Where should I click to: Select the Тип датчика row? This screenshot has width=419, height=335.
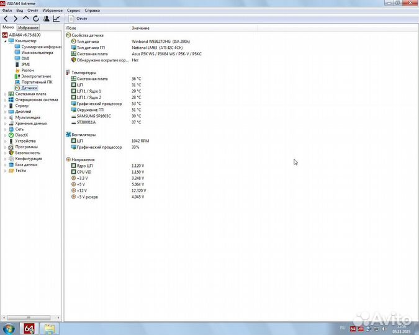(130, 42)
